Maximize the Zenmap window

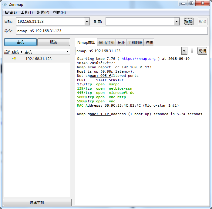[191, 3]
